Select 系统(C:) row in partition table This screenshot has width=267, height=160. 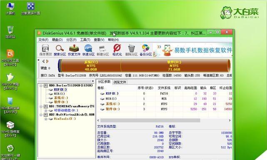[x=165, y=104]
